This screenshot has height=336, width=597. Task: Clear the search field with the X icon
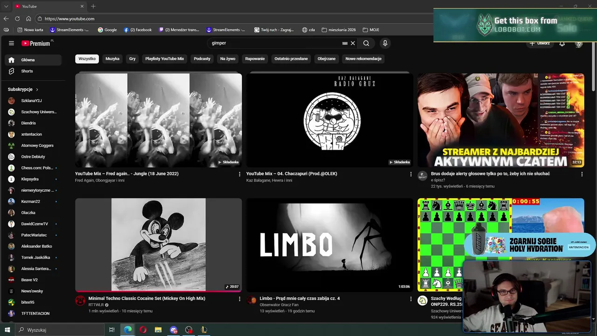(353, 43)
